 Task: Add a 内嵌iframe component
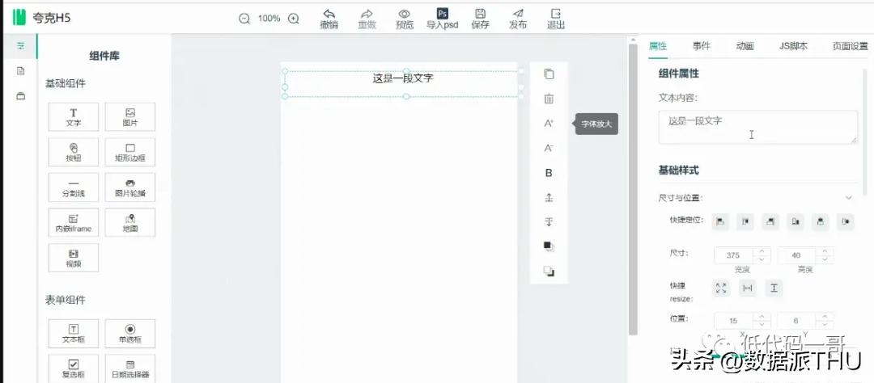pyautogui.click(x=74, y=223)
